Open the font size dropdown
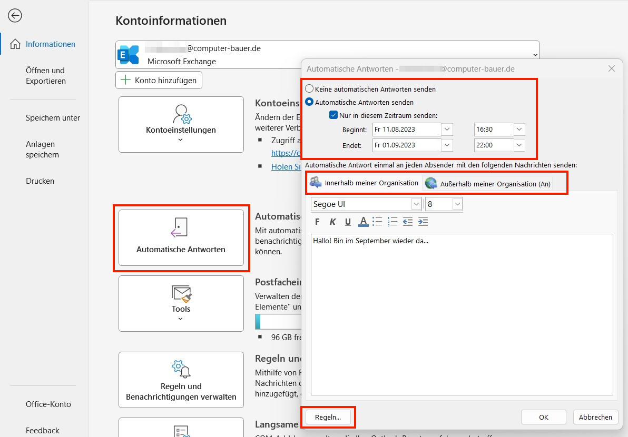The width and height of the screenshot is (628, 437). click(457, 204)
